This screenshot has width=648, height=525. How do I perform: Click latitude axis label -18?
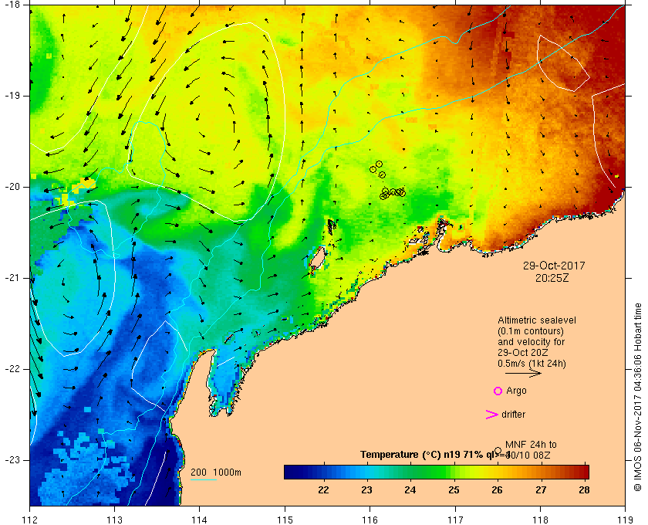[x=12, y=4]
